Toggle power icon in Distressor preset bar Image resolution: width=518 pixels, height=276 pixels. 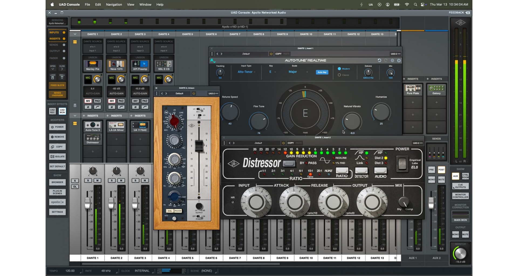point(283,143)
